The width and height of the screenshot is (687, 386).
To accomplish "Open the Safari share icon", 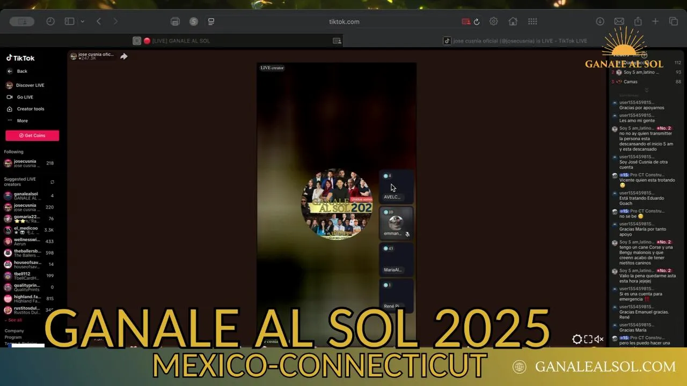I will [638, 21].
